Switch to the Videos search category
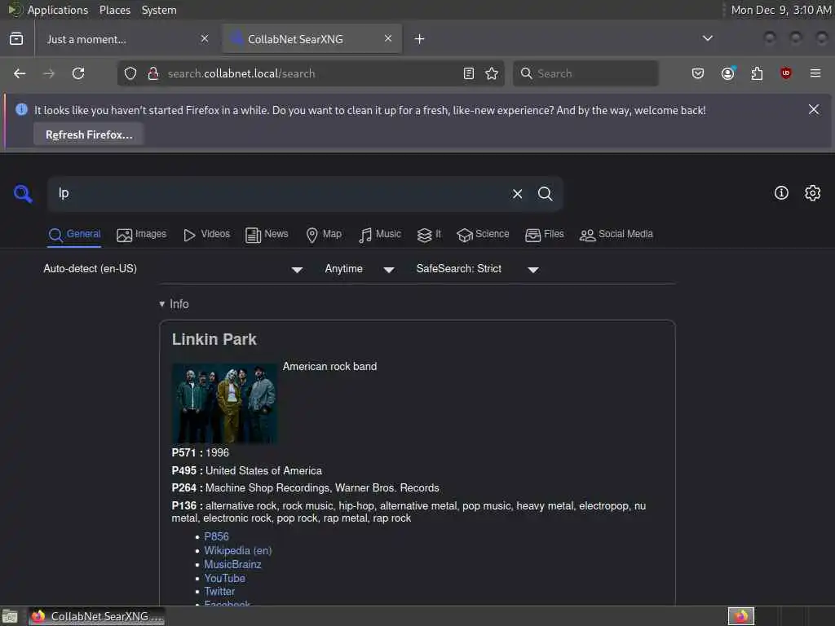This screenshot has height=626, width=835. pos(206,235)
